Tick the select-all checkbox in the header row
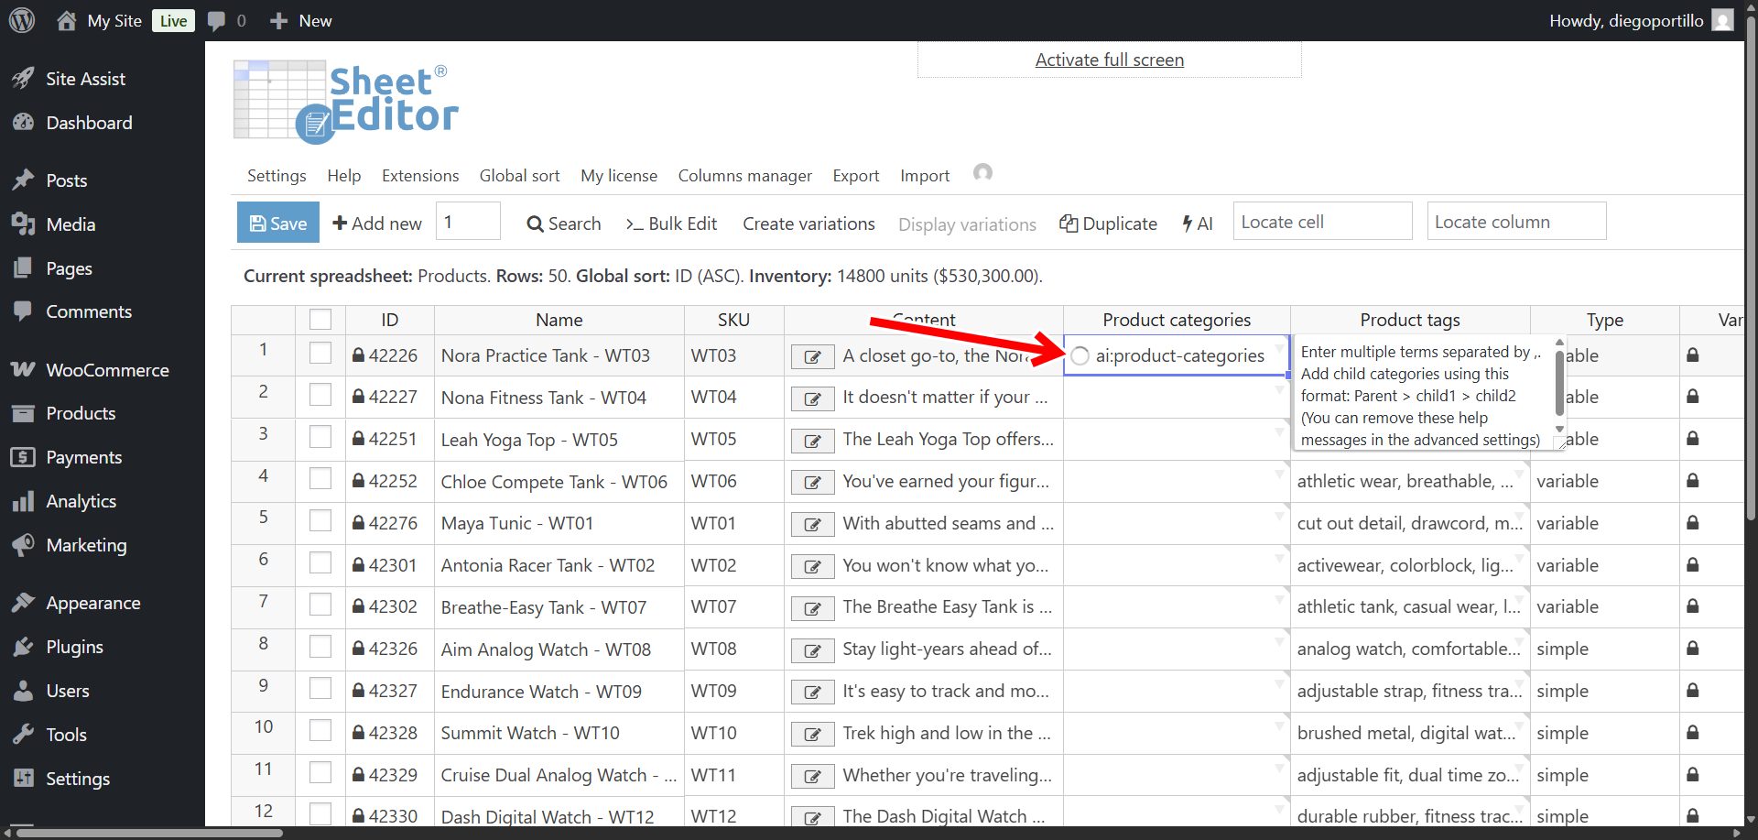The height and width of the screenshot is (840, 1758). click(320, 320)
